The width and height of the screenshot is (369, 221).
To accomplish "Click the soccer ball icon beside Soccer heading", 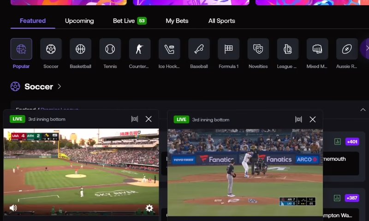I will (15, 87).
